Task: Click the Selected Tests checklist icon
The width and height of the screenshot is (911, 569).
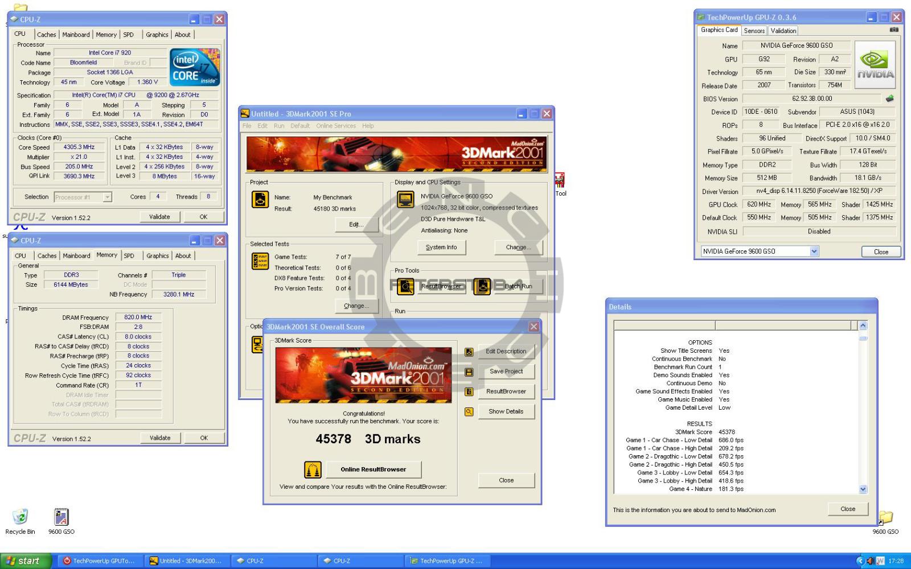Action: (x=260, y=261)
